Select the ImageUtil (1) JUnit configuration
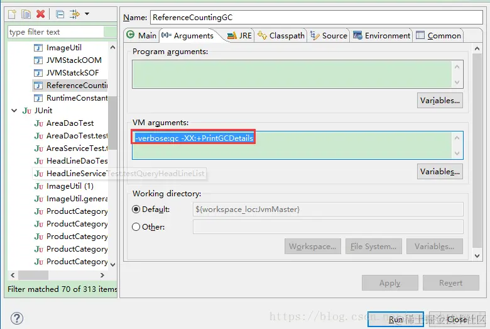 (70, 186)
